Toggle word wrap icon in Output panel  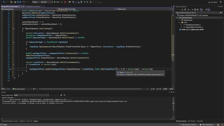point(61,95)
